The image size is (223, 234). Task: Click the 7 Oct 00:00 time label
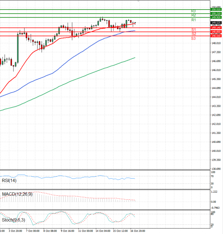coord(33,231)
